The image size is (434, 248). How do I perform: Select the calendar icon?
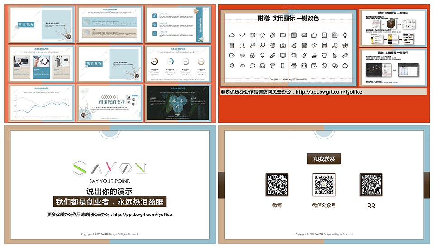(x=304, y=66)
